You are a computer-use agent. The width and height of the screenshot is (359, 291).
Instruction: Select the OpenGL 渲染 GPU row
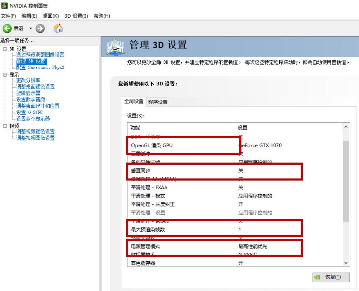point(235,145)
